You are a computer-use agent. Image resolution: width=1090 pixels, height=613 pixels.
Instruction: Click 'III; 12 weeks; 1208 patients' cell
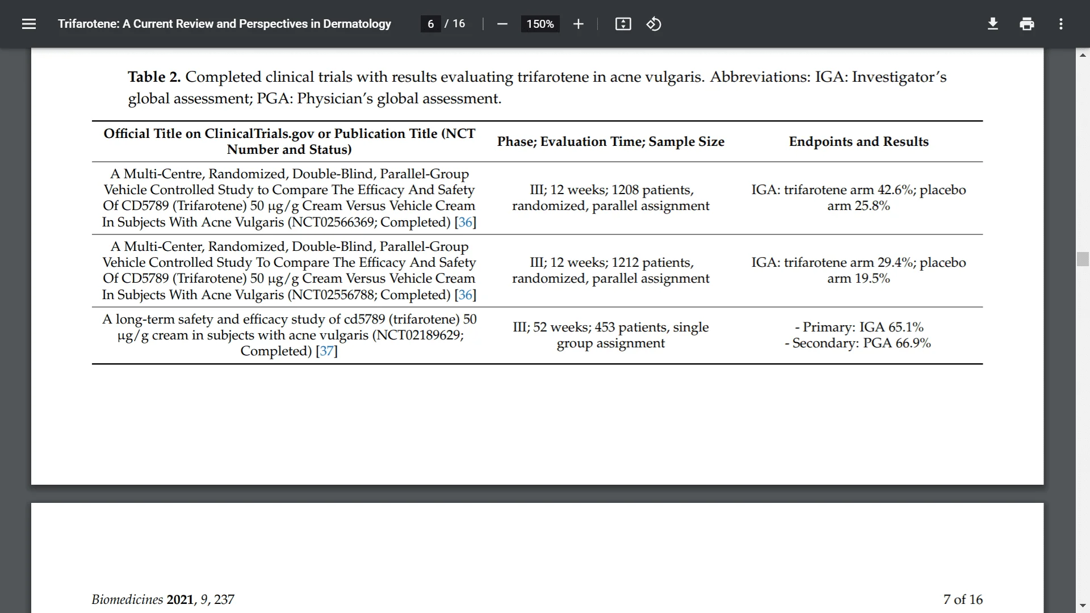click(611, 198)
